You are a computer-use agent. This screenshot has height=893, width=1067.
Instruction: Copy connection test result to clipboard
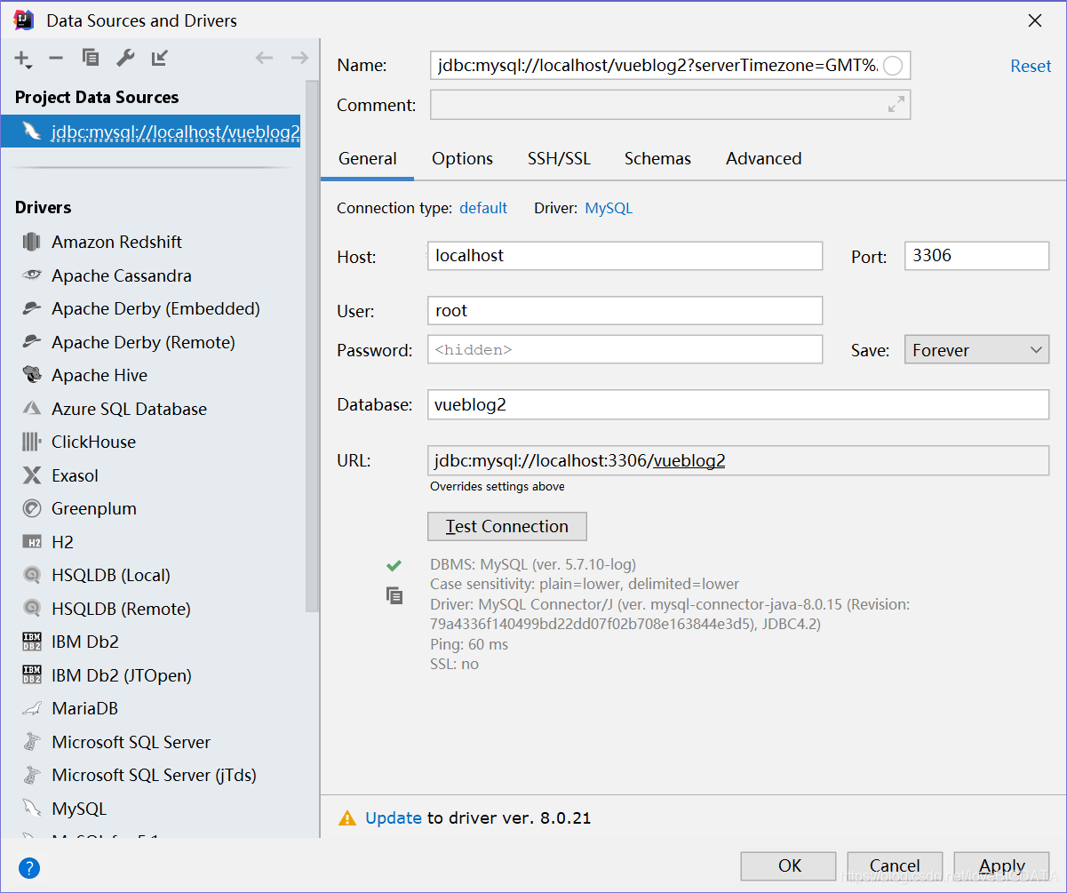point(394,595)
